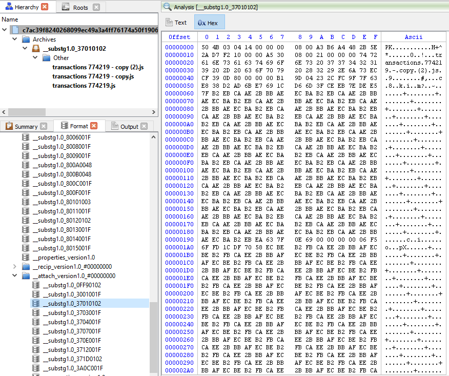This screenshot has height=376, width=449.
Task: Collapse the Other folder node
Action: [35, 57]
